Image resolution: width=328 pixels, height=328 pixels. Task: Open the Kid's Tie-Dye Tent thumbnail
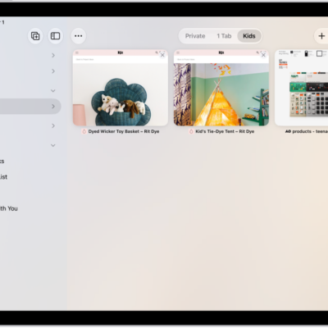(x=221, y=88)
